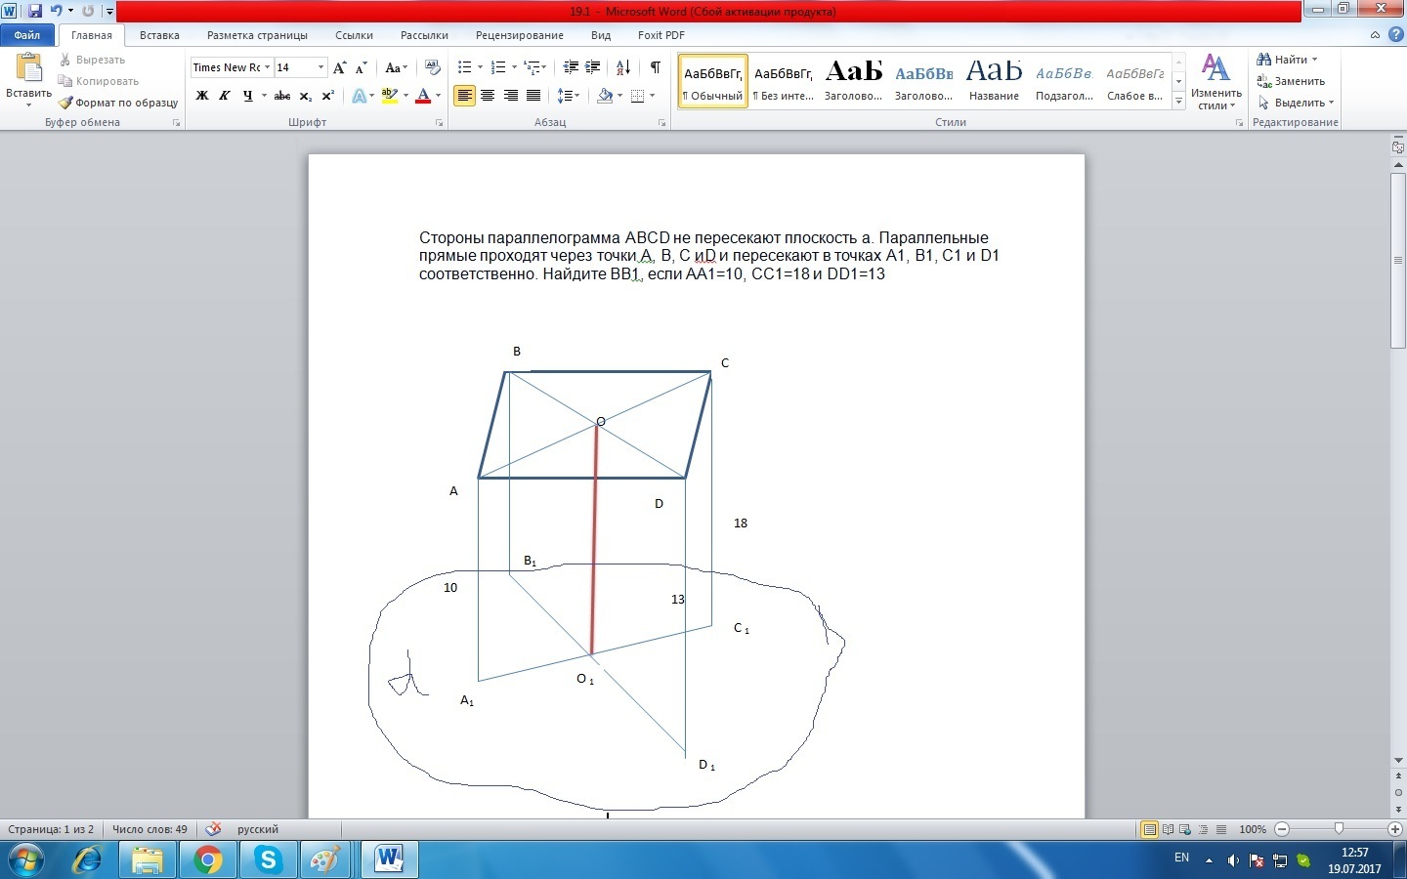Increase font size with grow font icon
The width and height of the screenshot is (1407, 879).
tap(339, 67)
